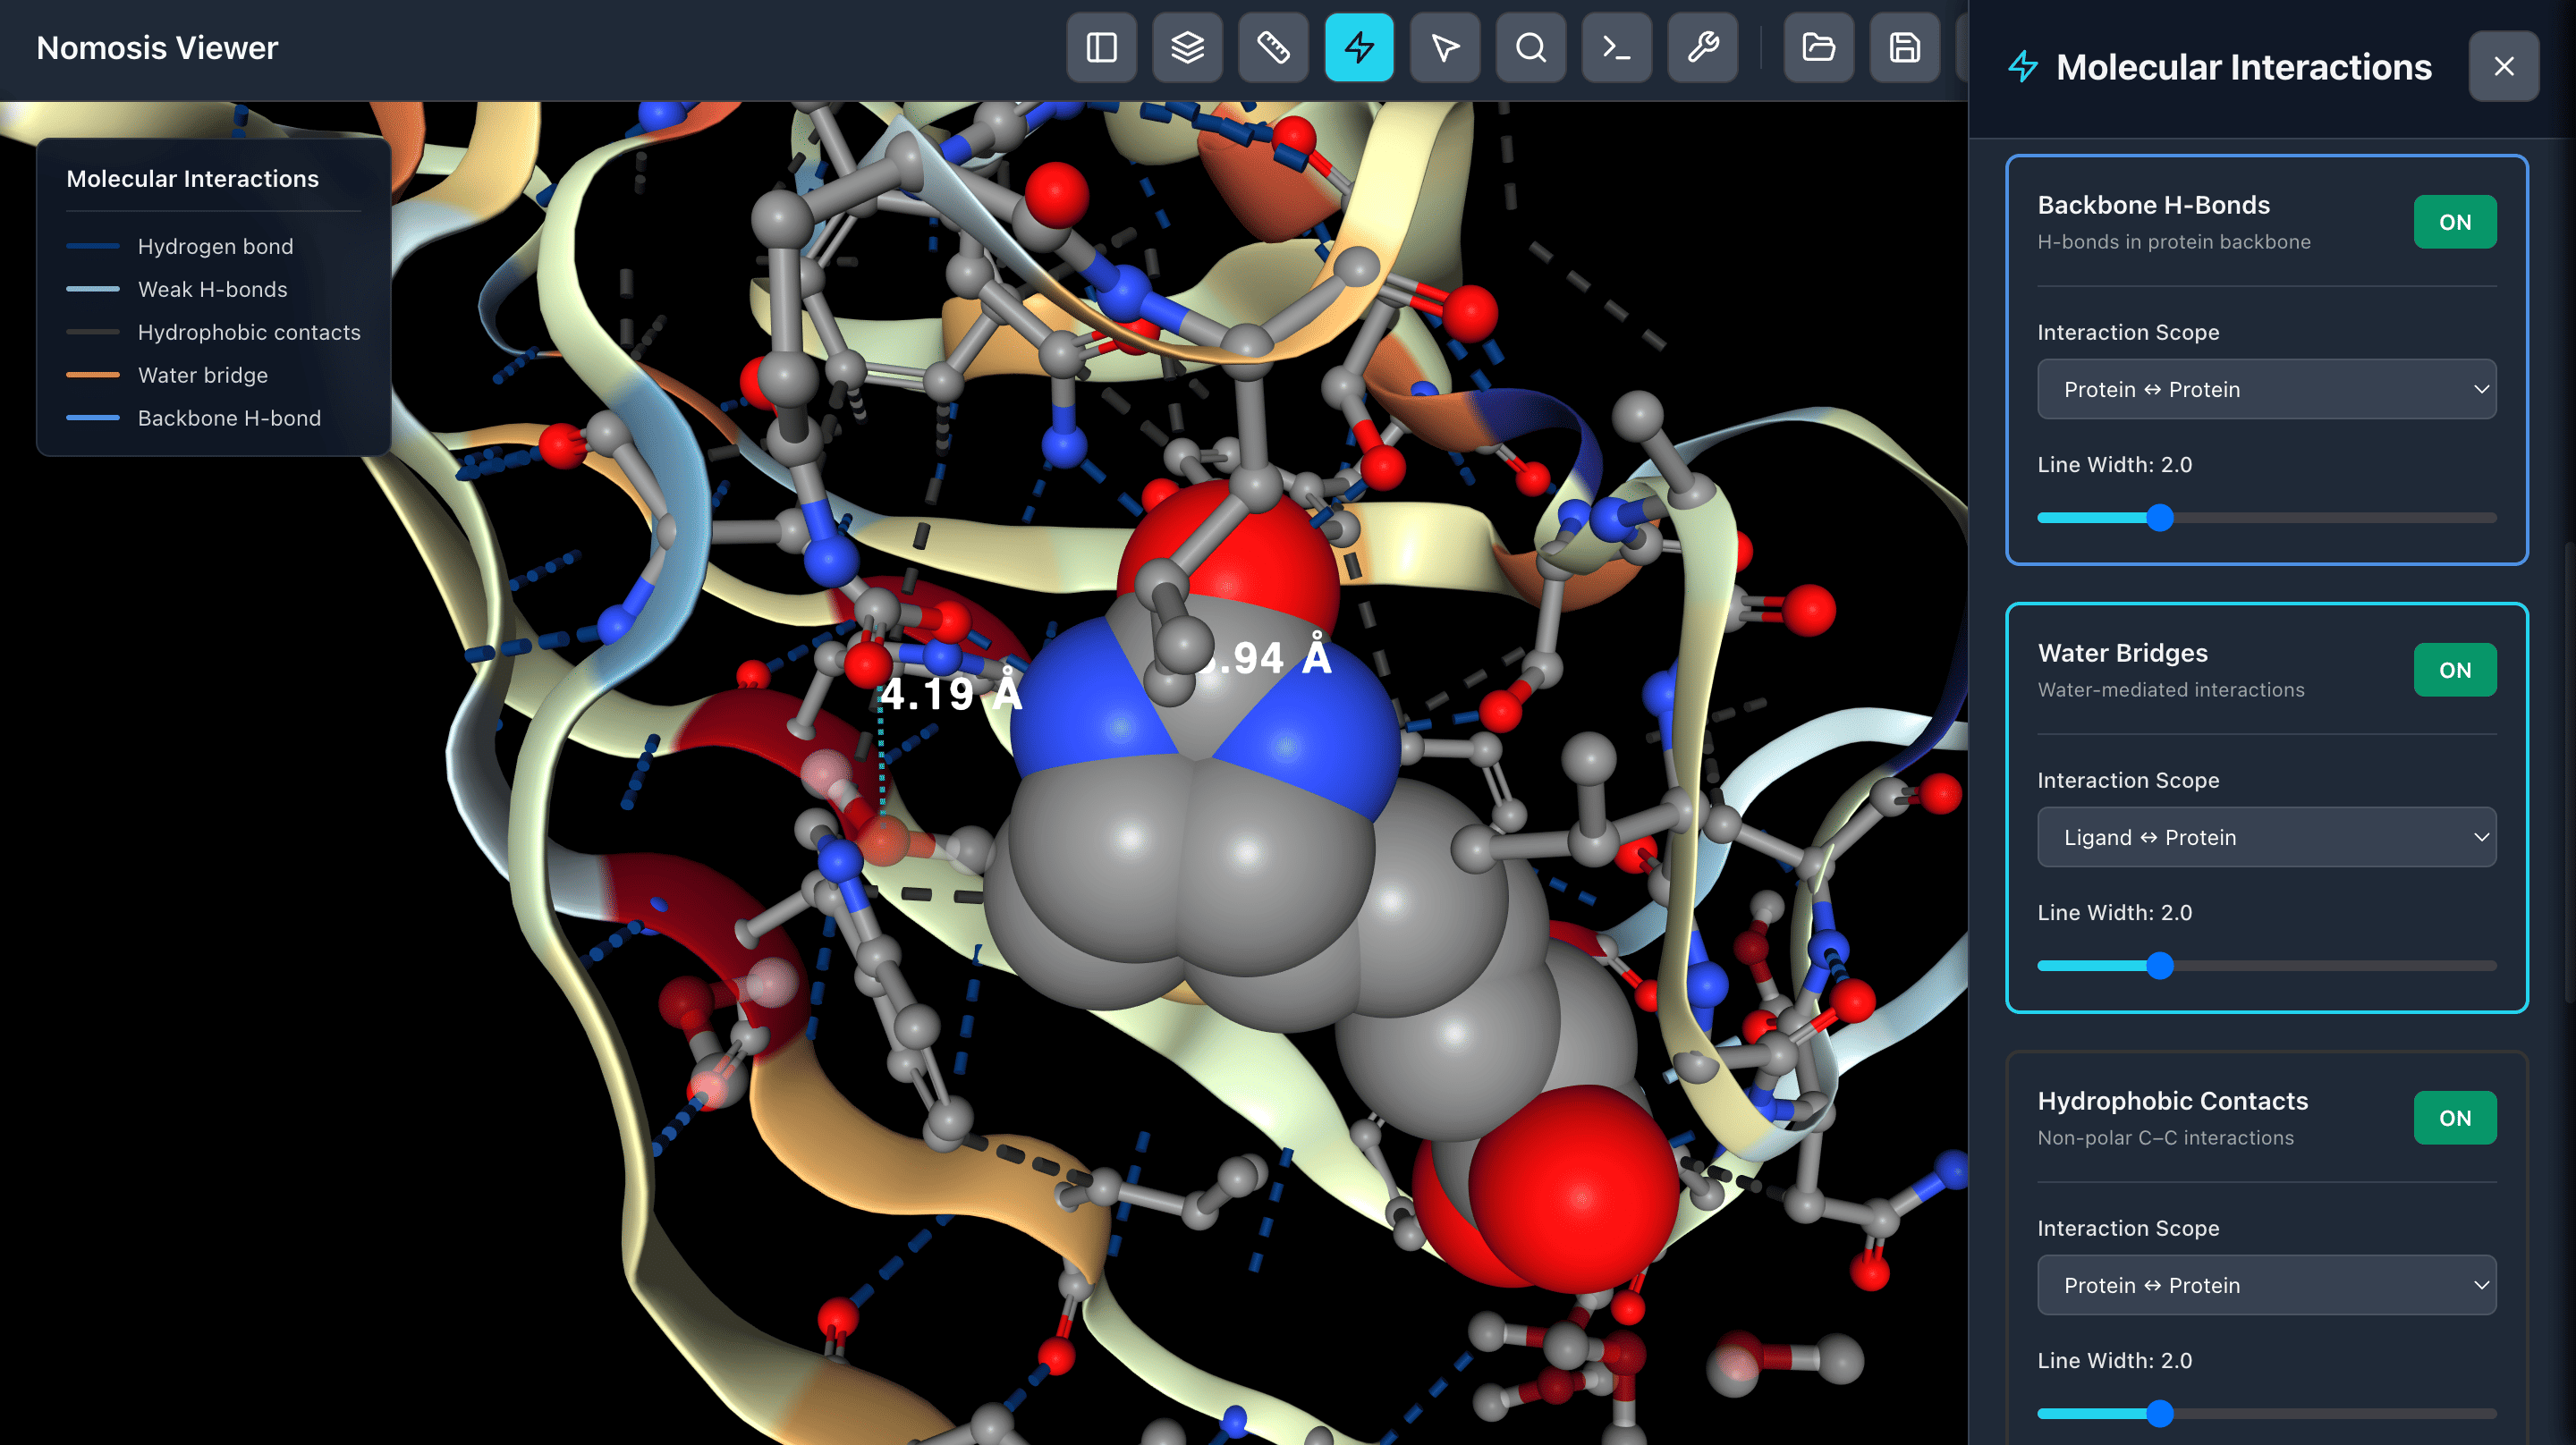Open the layers stack tool

[x=1187, y=48]
